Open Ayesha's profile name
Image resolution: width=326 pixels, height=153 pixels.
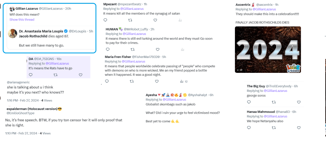pyautogui.click(x=151, y=95)
